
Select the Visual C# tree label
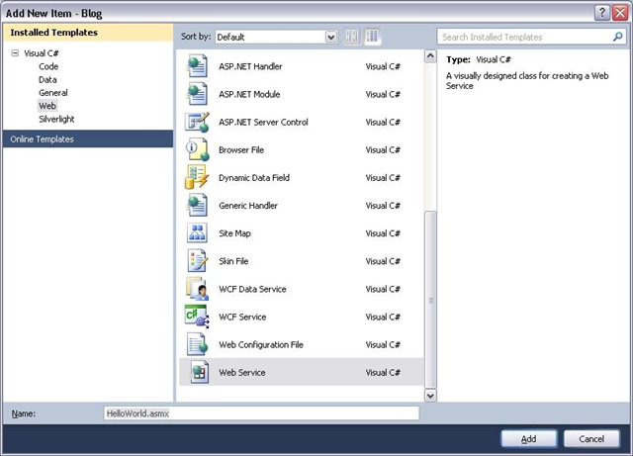coord(42,52)
